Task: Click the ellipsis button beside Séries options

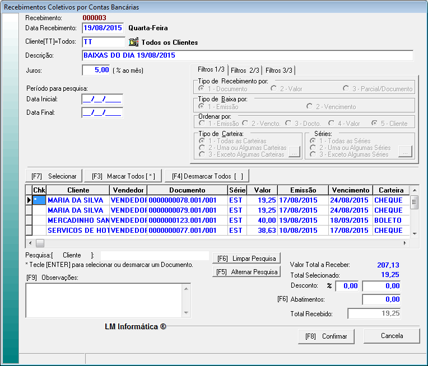Action: pyautogui.click(x=404, y=152)
